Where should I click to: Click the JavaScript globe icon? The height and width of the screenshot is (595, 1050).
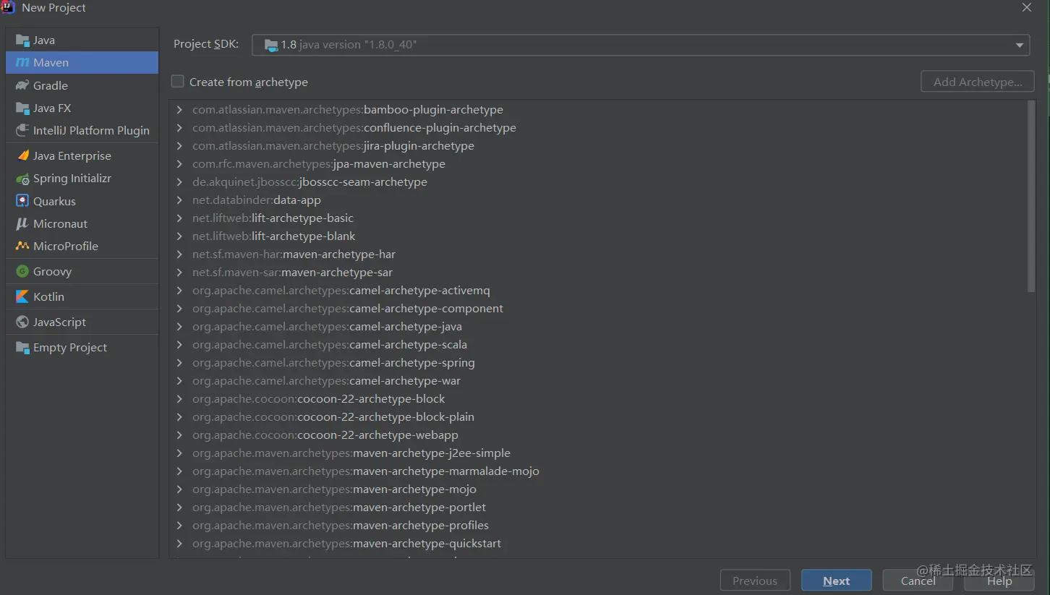pyautogui.click(x=22, y=322)
